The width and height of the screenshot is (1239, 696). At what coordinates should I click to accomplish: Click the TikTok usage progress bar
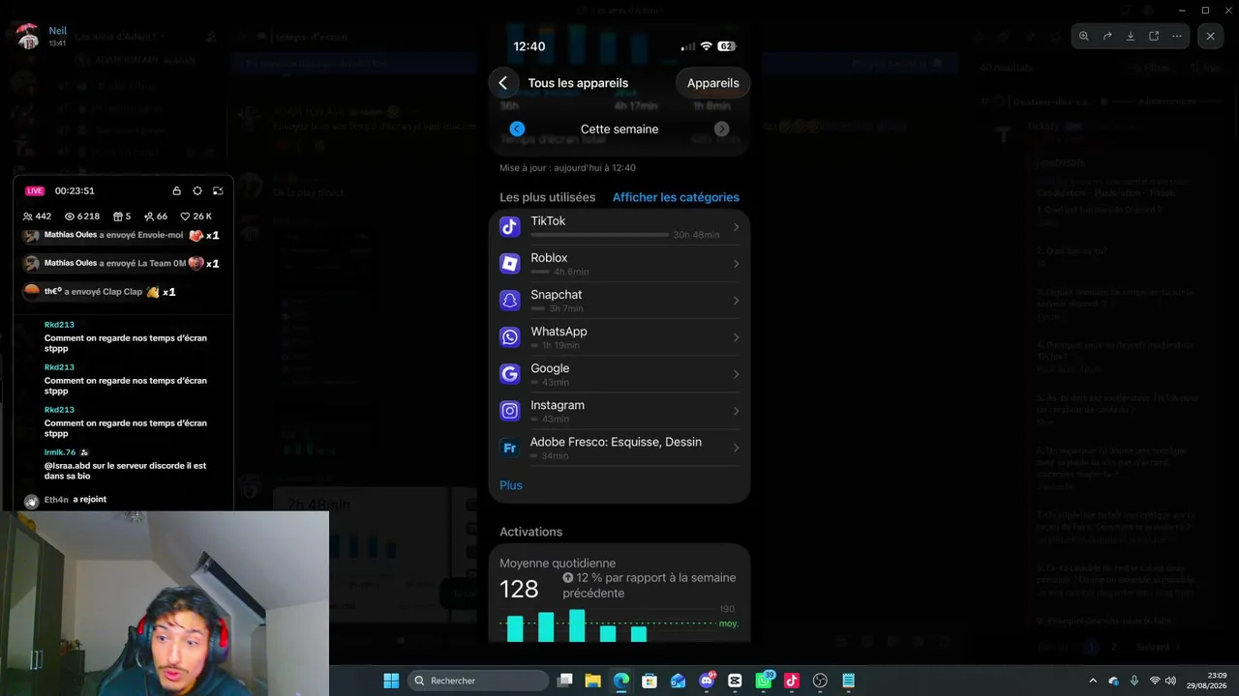[x=600, y=235]
